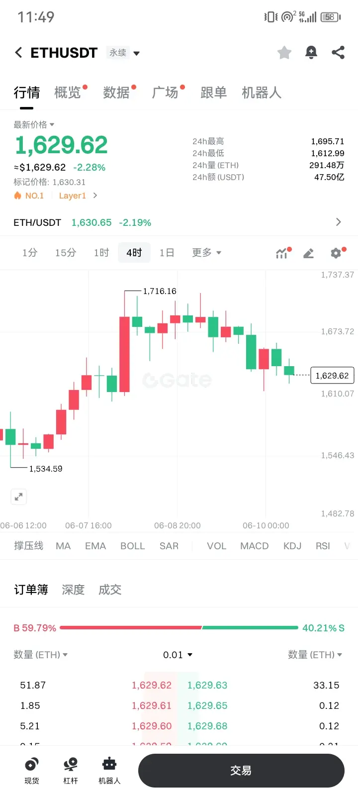
Task: Toggle the VOL indicator
Action: click(217, 546)
